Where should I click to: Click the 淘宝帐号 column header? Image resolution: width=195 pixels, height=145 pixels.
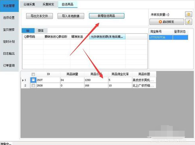click(161, 32)
